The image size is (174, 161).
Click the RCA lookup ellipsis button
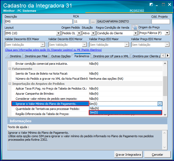[93, 21]
